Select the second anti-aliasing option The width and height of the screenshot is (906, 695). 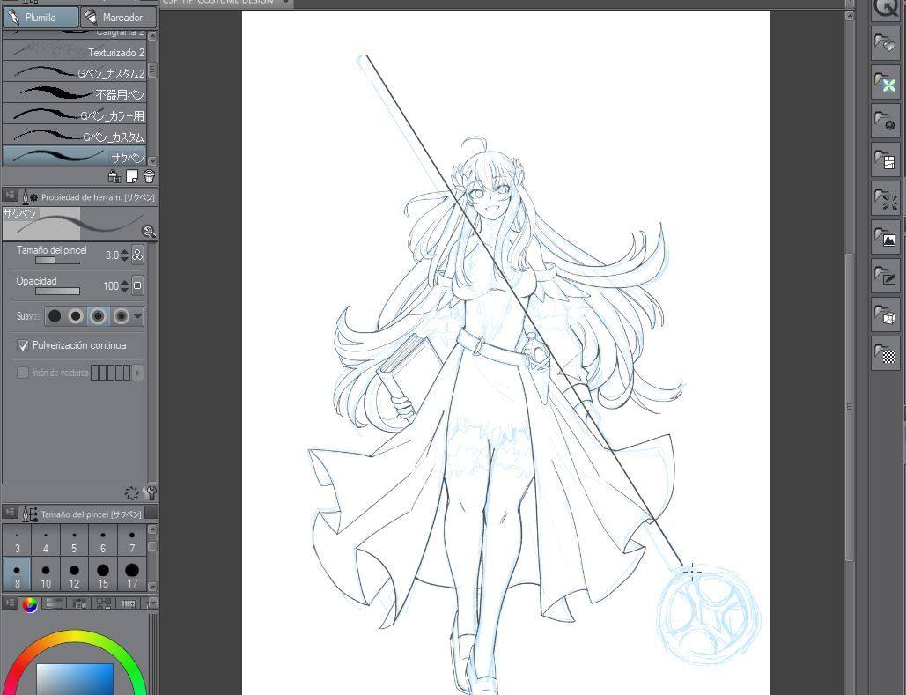tap(76, 316)
